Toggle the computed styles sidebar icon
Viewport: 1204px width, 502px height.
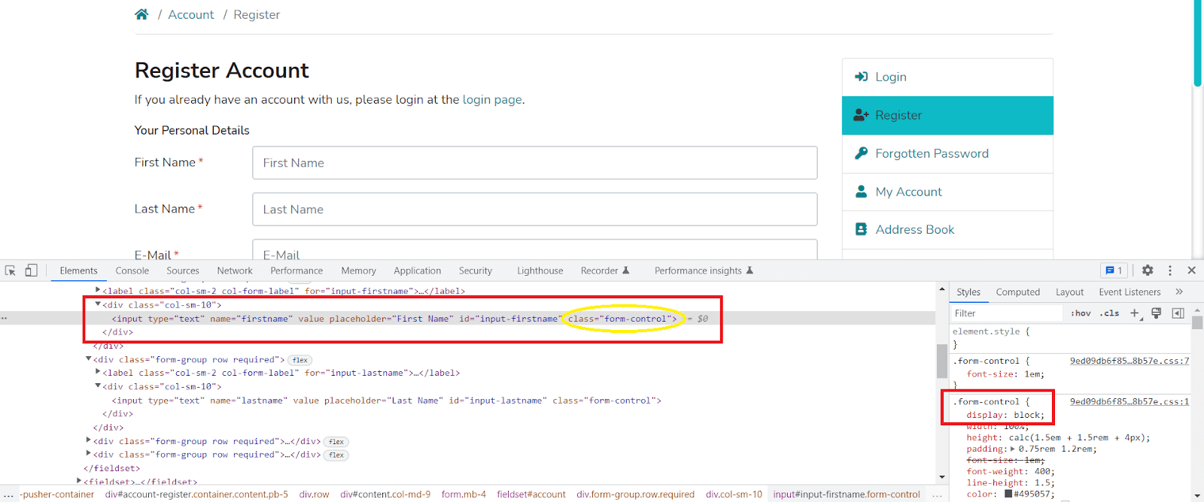pos(1178,313)
